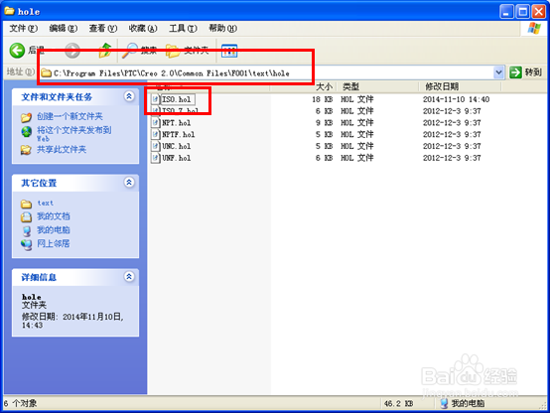Click 6 个对象 status bar text

[x=20, y=403]
